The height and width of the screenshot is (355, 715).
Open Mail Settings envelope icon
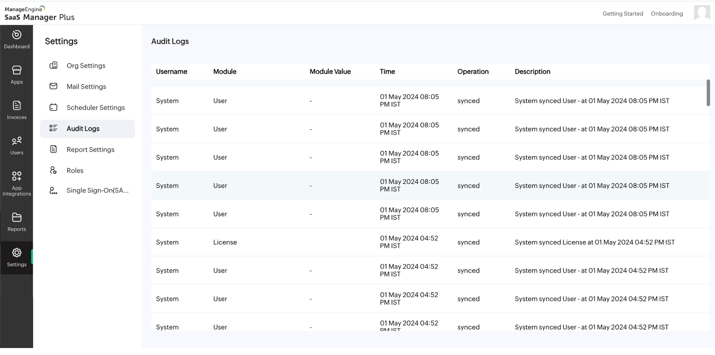click(x=86, y=86)
